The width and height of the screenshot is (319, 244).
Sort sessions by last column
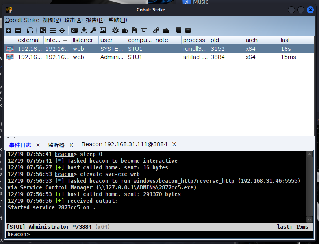pos(297,40)
